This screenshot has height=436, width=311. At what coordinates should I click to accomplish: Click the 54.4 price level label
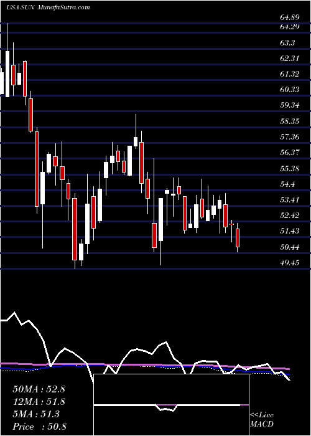(x=287, y=184)
